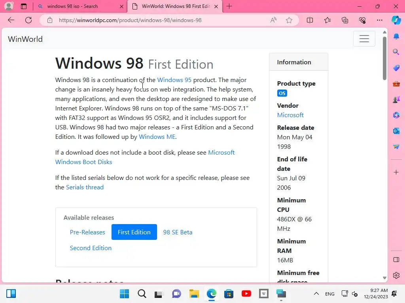The height and width of the screenshot is (303, 405).
Task: Open Browser essentials heart icon
Action: coord(362,20)
